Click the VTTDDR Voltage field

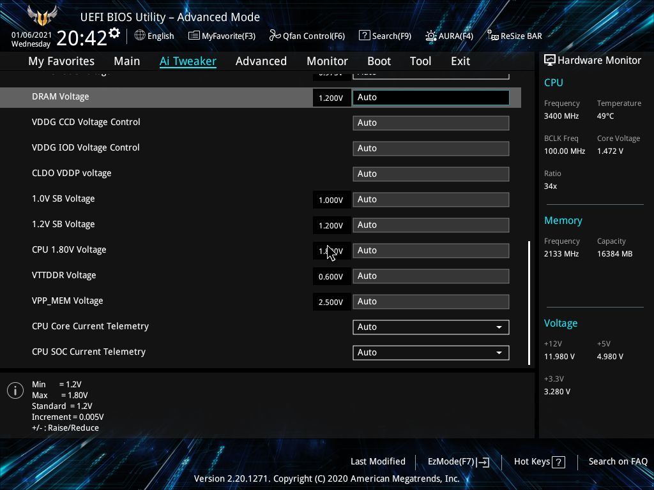tap(431, 276)
